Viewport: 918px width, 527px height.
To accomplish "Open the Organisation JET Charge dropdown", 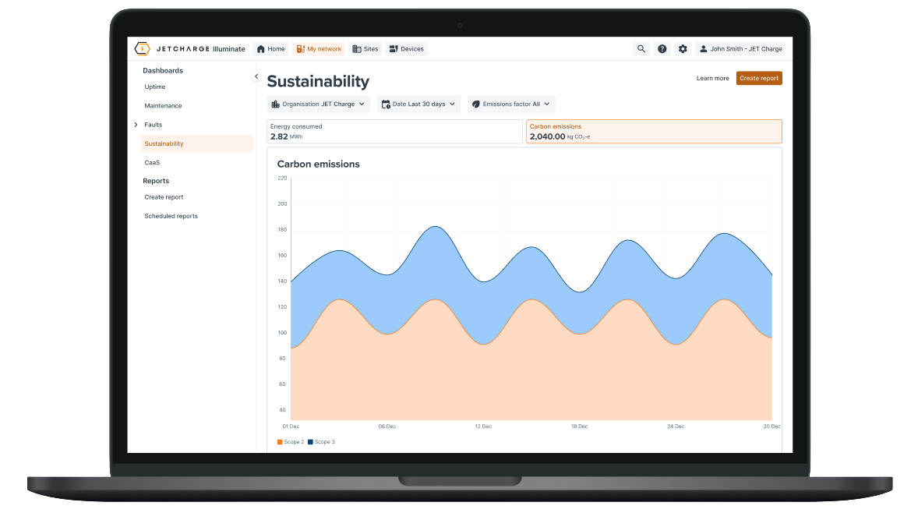I will pyautogui.click(x=319, y=104).
